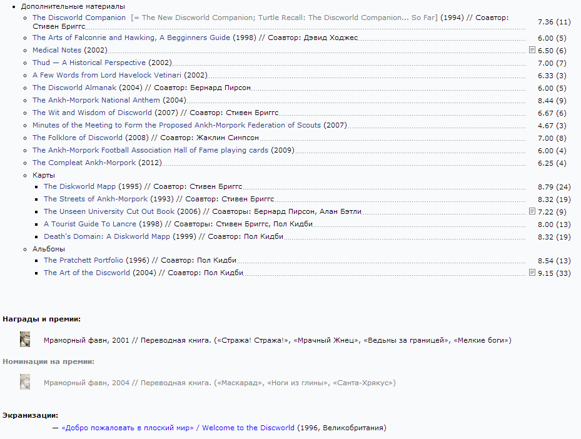
Task: Click rating 6.33 (3) for Vetinari's Few Words
Action: (x=552, y=76)
